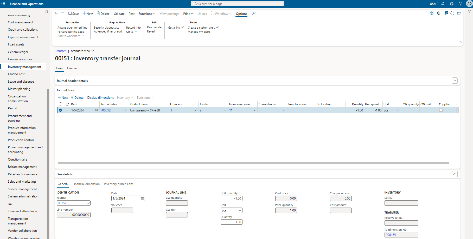473x239 pixels.
Task: Save the inventory transfer journal
Action: 74,13
